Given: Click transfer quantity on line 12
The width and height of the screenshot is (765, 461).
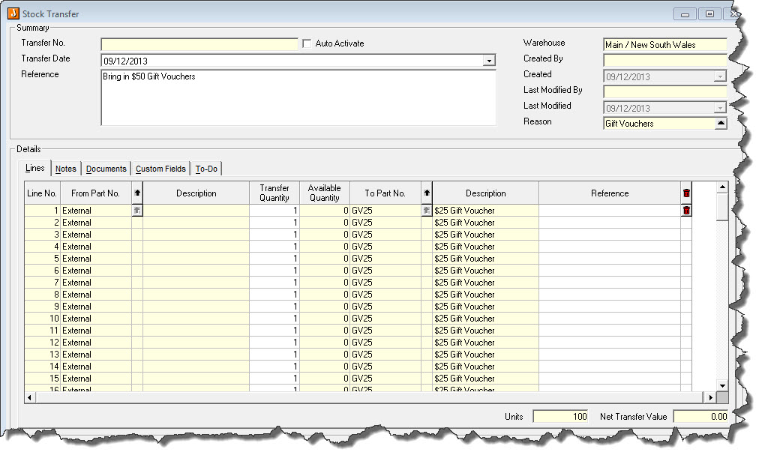Looking at the screenshot, I should click(274, 343).
